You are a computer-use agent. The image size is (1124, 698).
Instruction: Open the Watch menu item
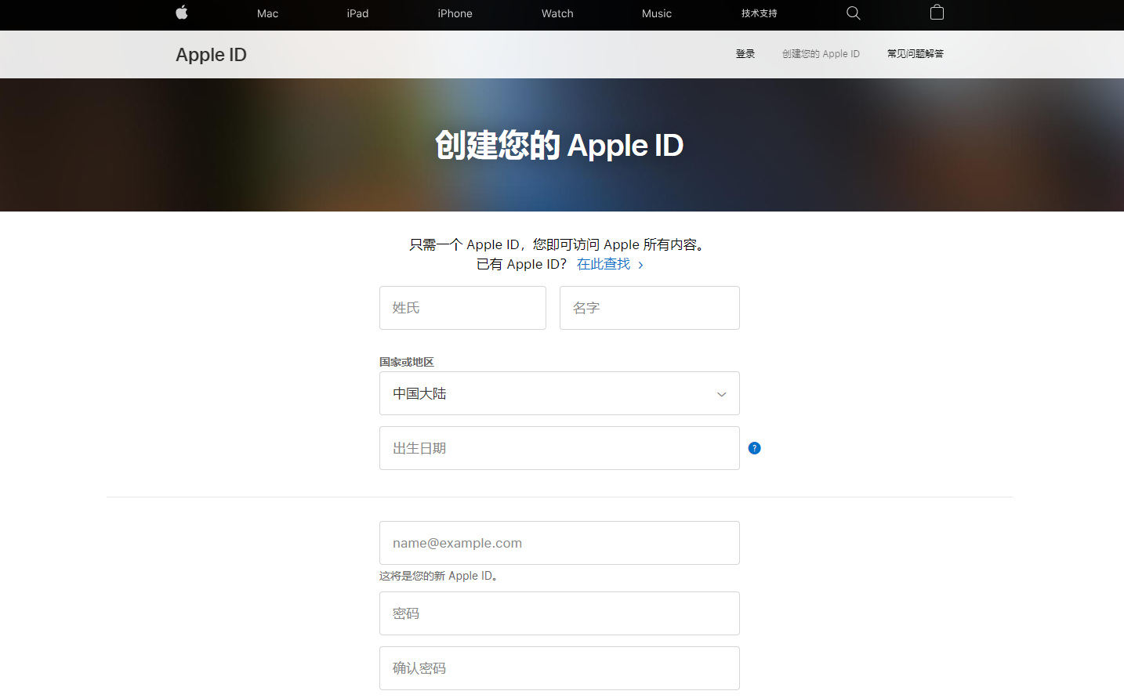click(x=557, y=13)
